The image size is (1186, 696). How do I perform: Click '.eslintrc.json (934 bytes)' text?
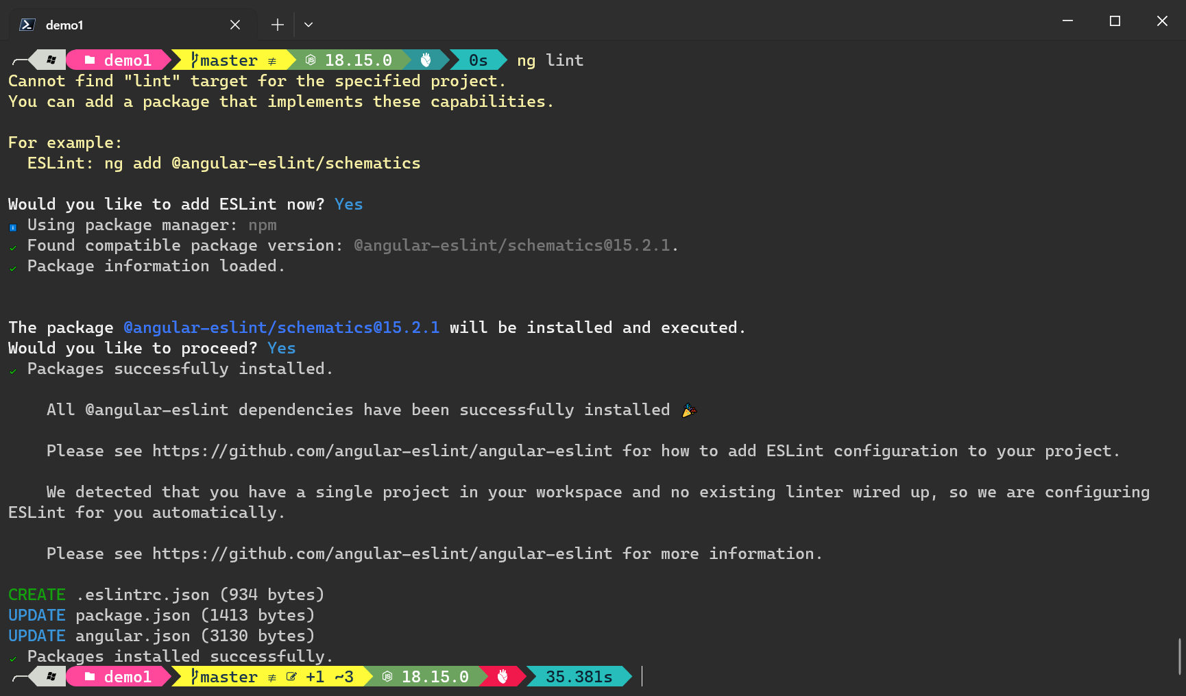pyautogui.click(x=200, y=595)
